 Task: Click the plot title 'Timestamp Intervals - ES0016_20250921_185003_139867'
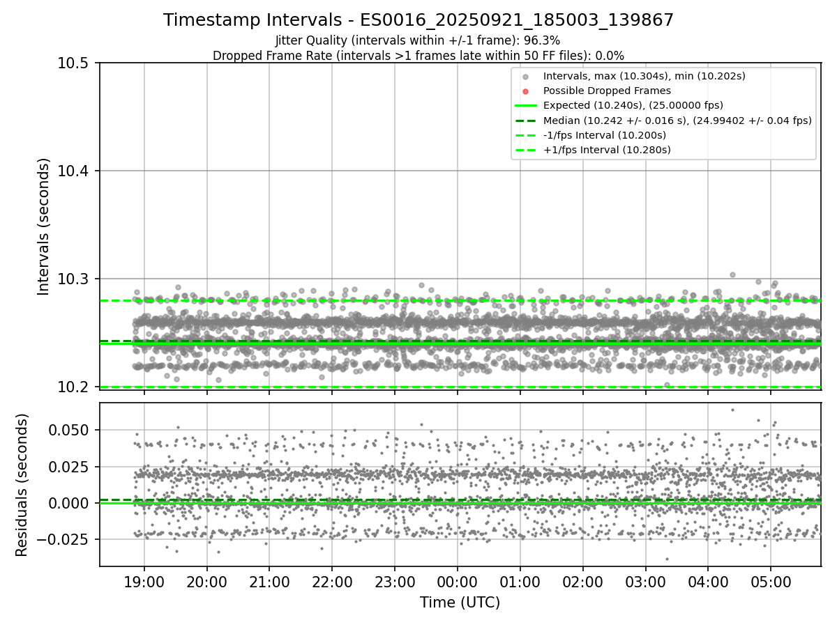418,20
